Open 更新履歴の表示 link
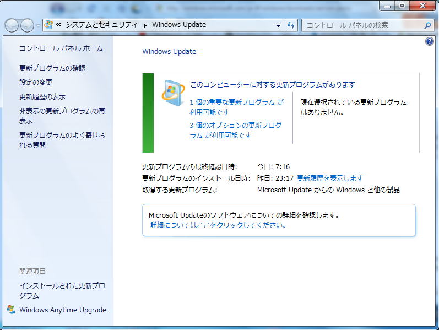Screen dimensions: 439x330 point(42,96)
